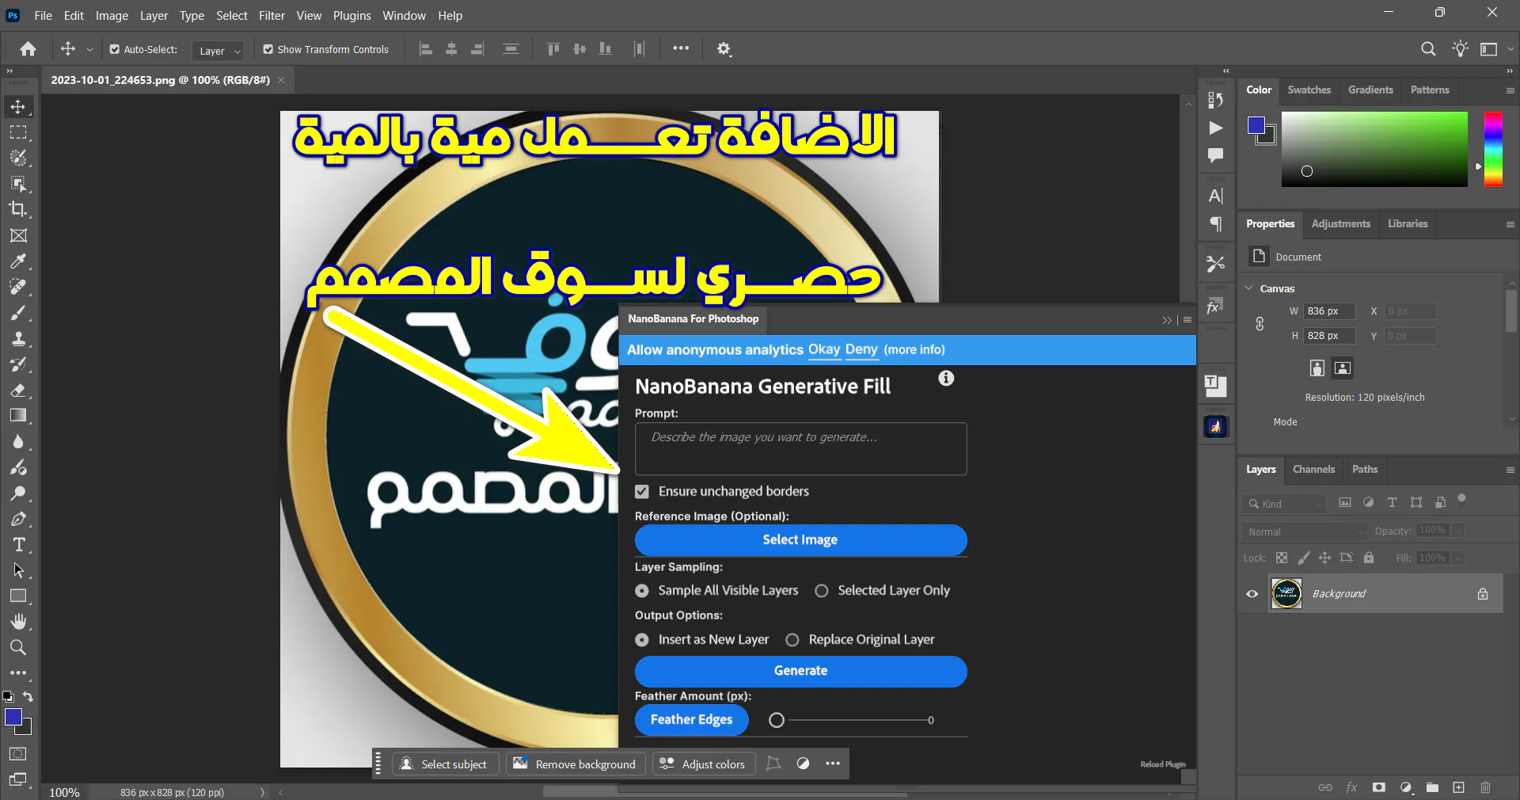This screenshot has width=1520, height=800.
Task: Hide the Background layer
Action: (x=1251, y=594)
